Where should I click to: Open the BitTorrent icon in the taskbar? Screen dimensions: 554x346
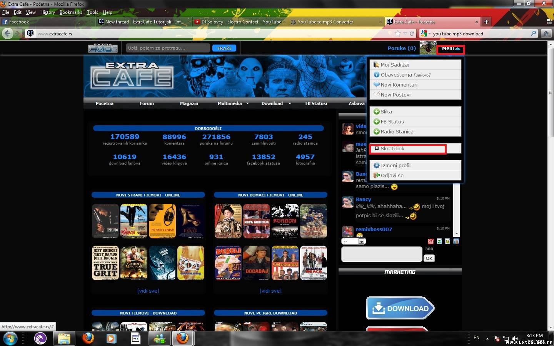tap(40, 338)
